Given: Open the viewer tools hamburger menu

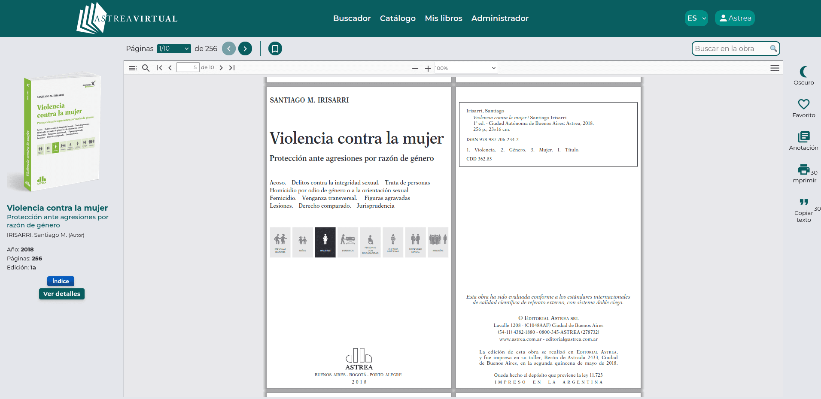Looking at the screenshot, I should 775,68.
